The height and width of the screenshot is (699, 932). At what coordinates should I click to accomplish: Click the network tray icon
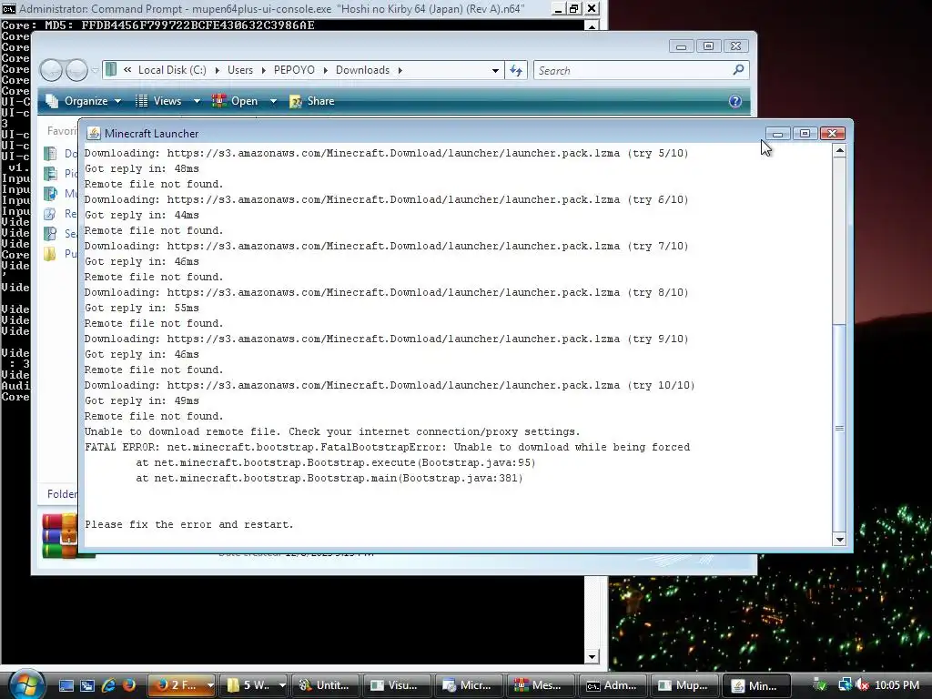coord(845,685)
